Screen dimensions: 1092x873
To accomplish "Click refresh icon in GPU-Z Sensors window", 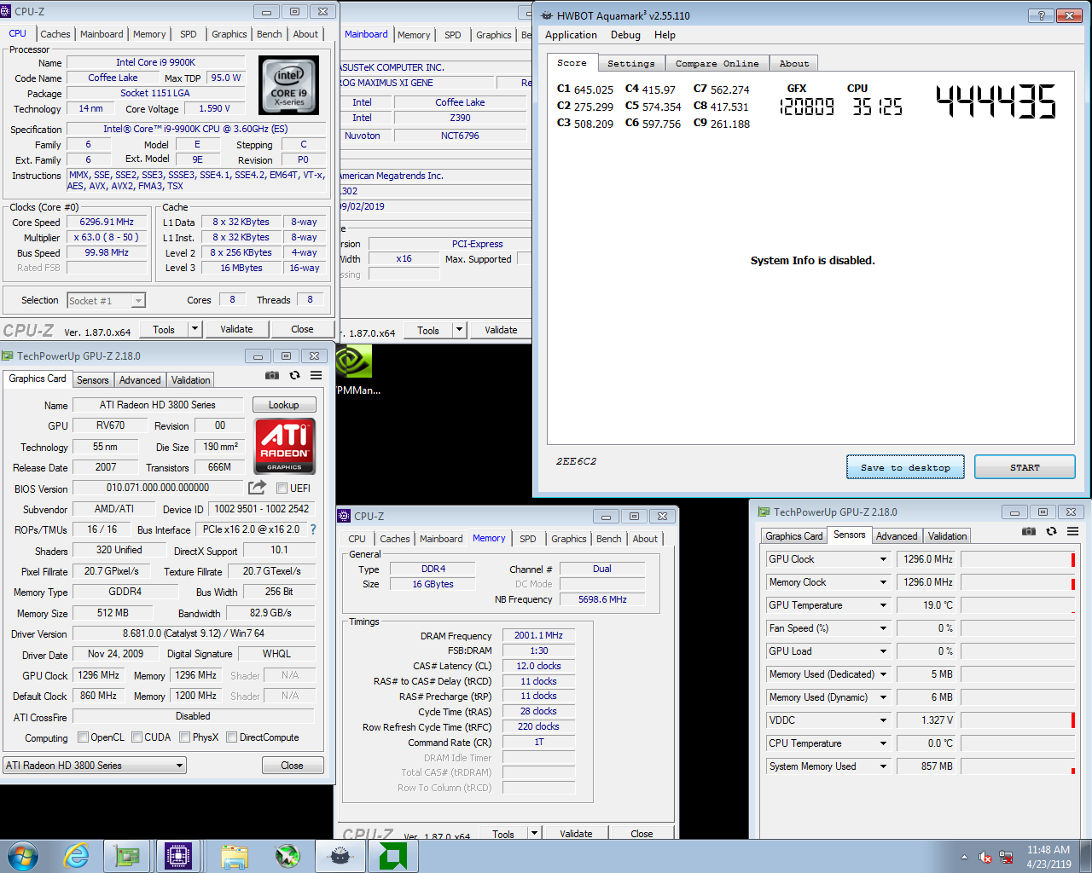I will pos(1051,531).
